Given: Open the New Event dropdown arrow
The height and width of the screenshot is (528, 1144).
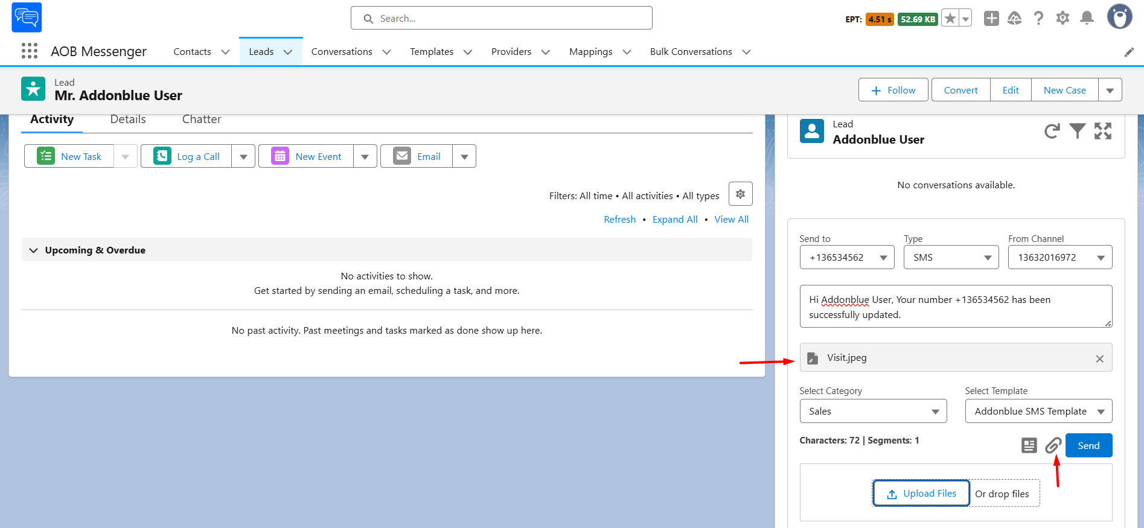Looking at the screenshot, I should point(365,157).
